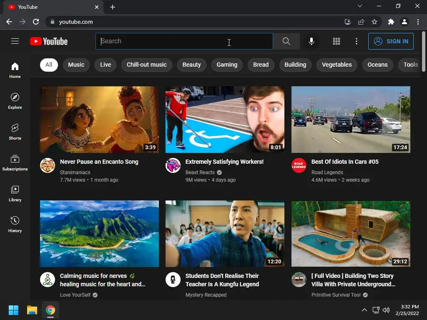The width and height of the screenshot is (427, 320).
Task: Show hidden system tray icons
Action: (364, 310)
